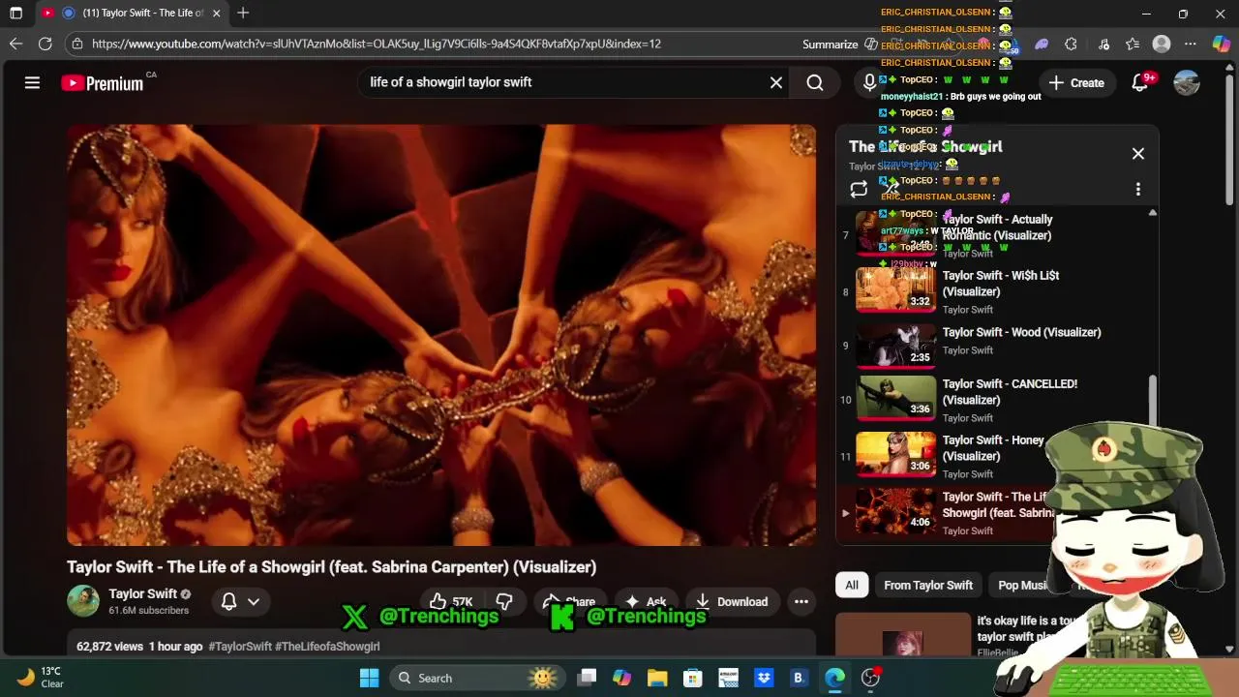Open Taylor Swift channel name link
The width and height of the screenshot is (1239, 697).
142,593
